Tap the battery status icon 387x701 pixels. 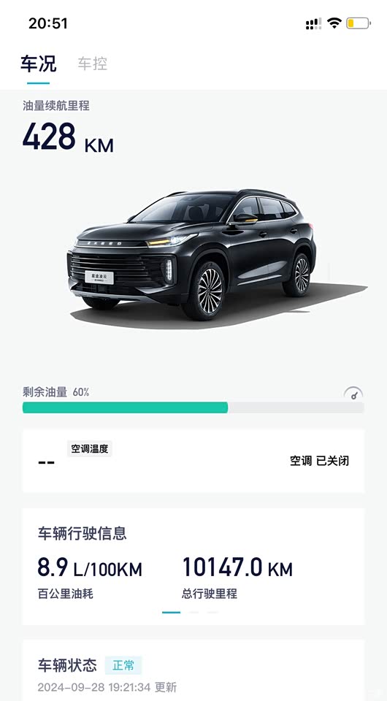359,23
